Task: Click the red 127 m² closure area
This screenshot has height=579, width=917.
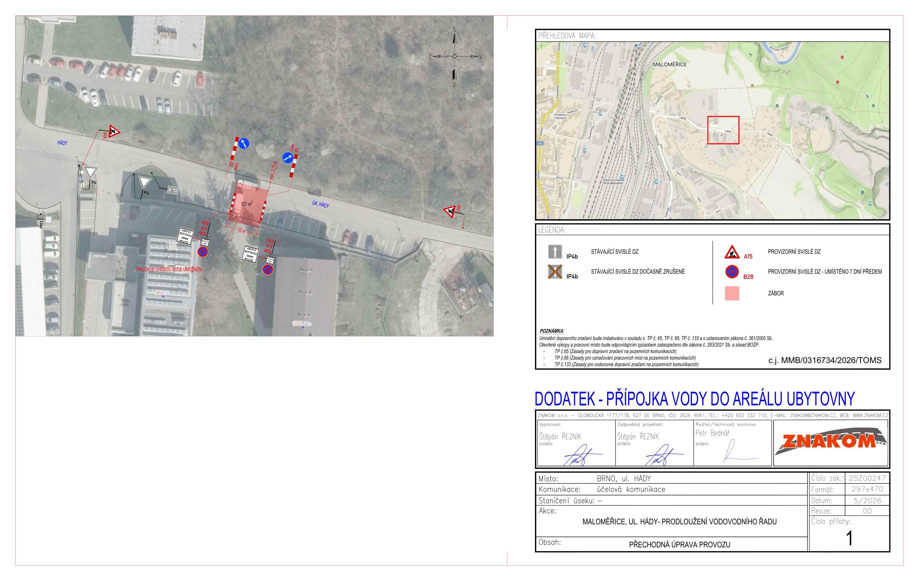Action: pos(248,205)
